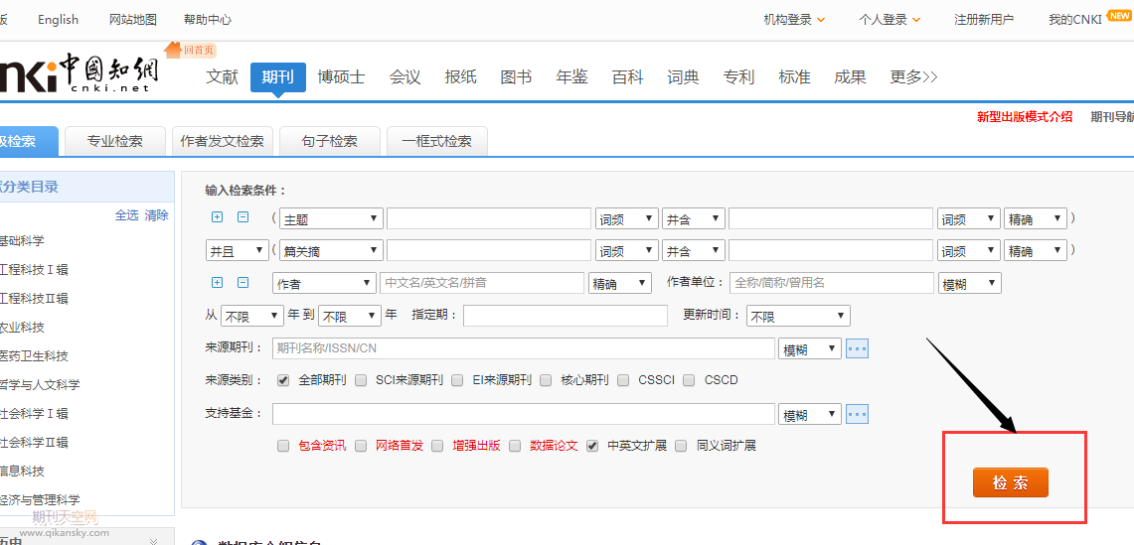Open the 新型出版模式介绍 link
The width and height of the screenshot is (1134, 545).
point(1024,117)
